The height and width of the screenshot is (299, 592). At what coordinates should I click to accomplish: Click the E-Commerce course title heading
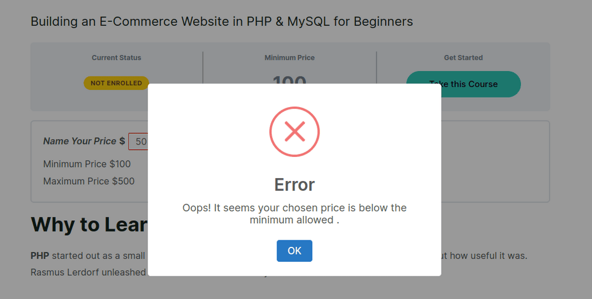coord(221,22)
